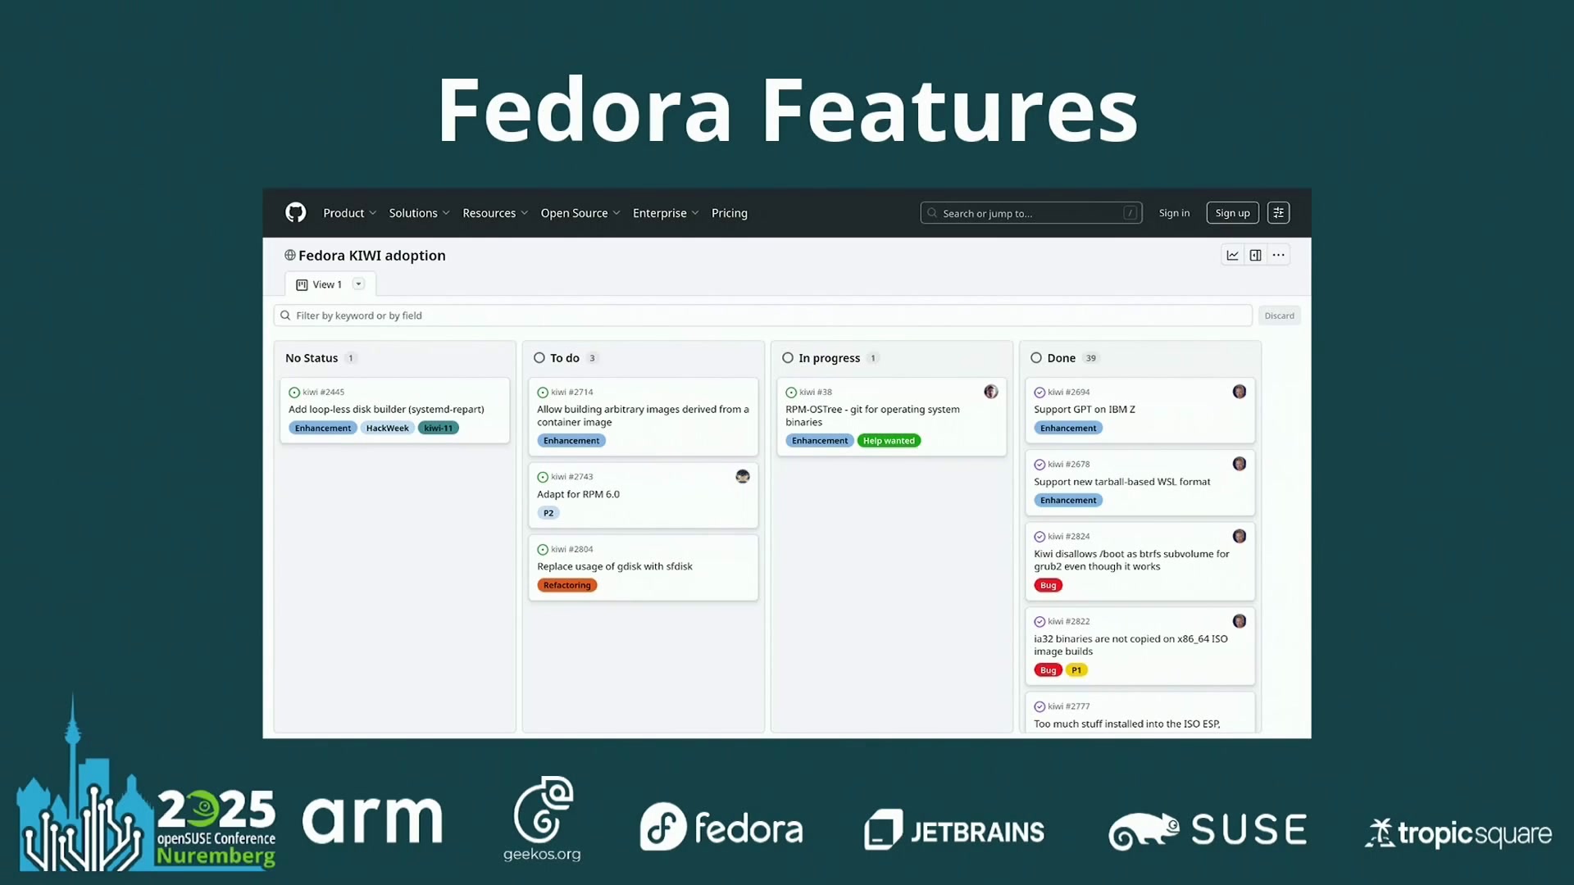Click the Refactoring label

point(566,585)
